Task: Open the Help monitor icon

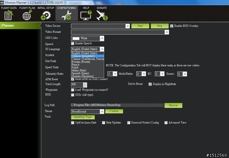Action: 86,15
